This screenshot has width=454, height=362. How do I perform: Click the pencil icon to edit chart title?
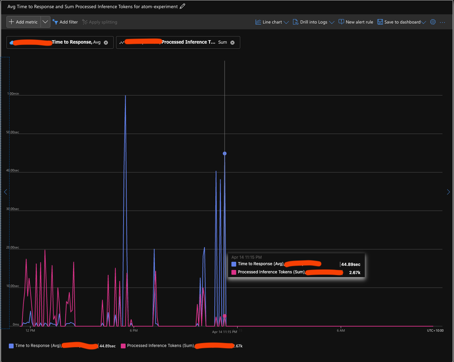pyautogui.click(x=182, y=6)
